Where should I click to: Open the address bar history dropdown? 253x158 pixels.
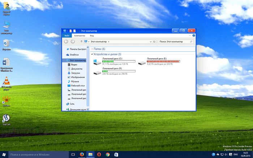coord(150,42)
